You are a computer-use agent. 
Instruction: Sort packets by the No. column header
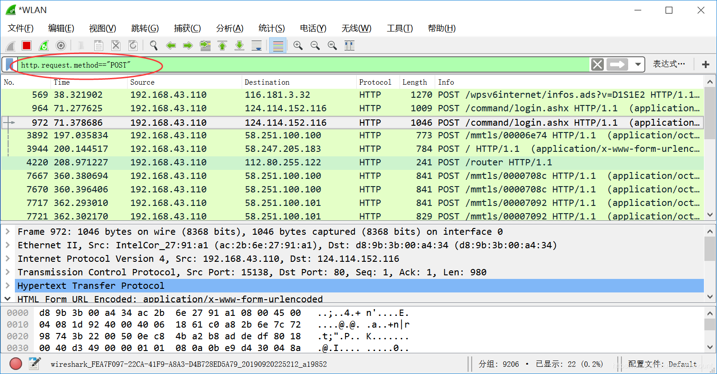point(26,82)
